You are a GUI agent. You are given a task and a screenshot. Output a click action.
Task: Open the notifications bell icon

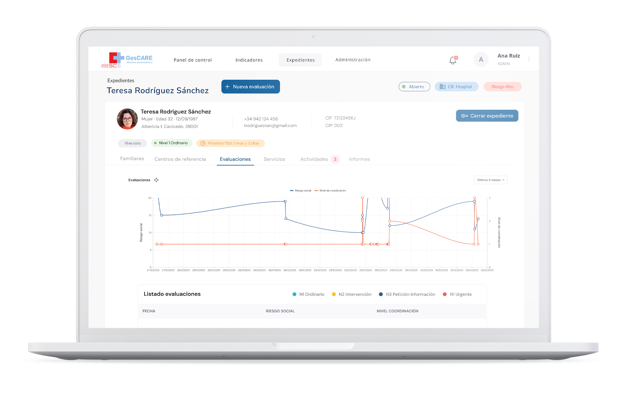coord(452,60)
